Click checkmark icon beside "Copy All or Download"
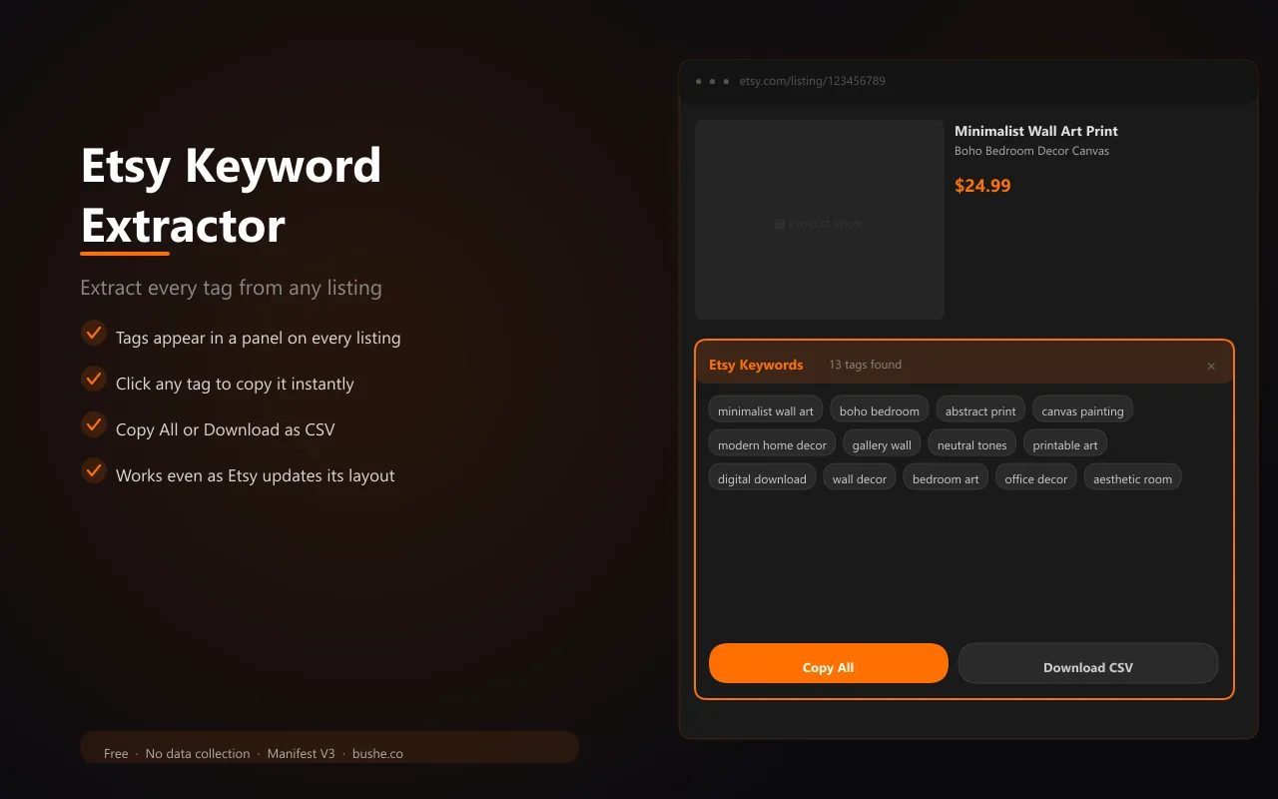Viewport: 1278px width, 799px height. (94, 424)
